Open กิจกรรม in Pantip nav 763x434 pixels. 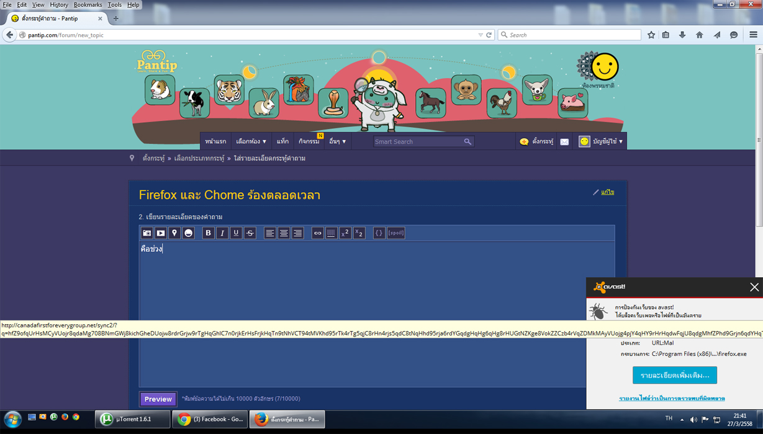click(309, 141)
